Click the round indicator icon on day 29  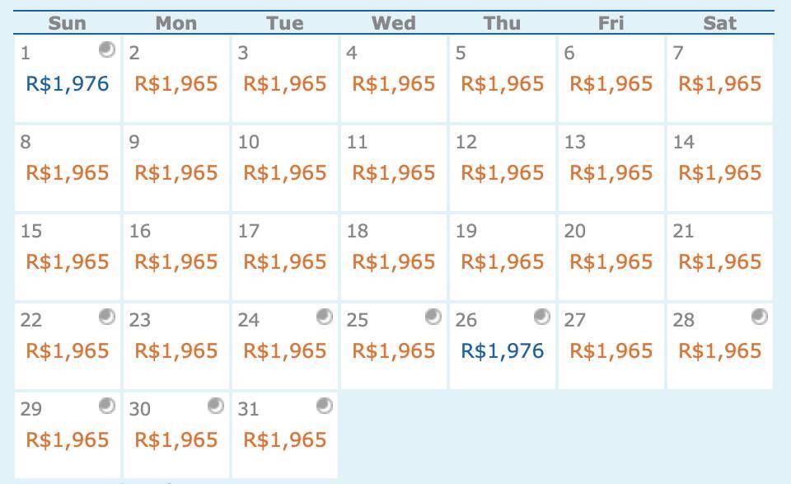107,406
